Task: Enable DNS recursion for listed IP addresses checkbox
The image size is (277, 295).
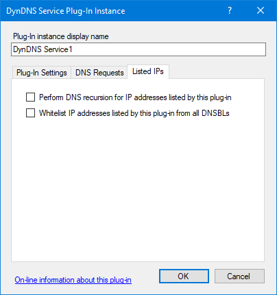Action: click(30, 97)
